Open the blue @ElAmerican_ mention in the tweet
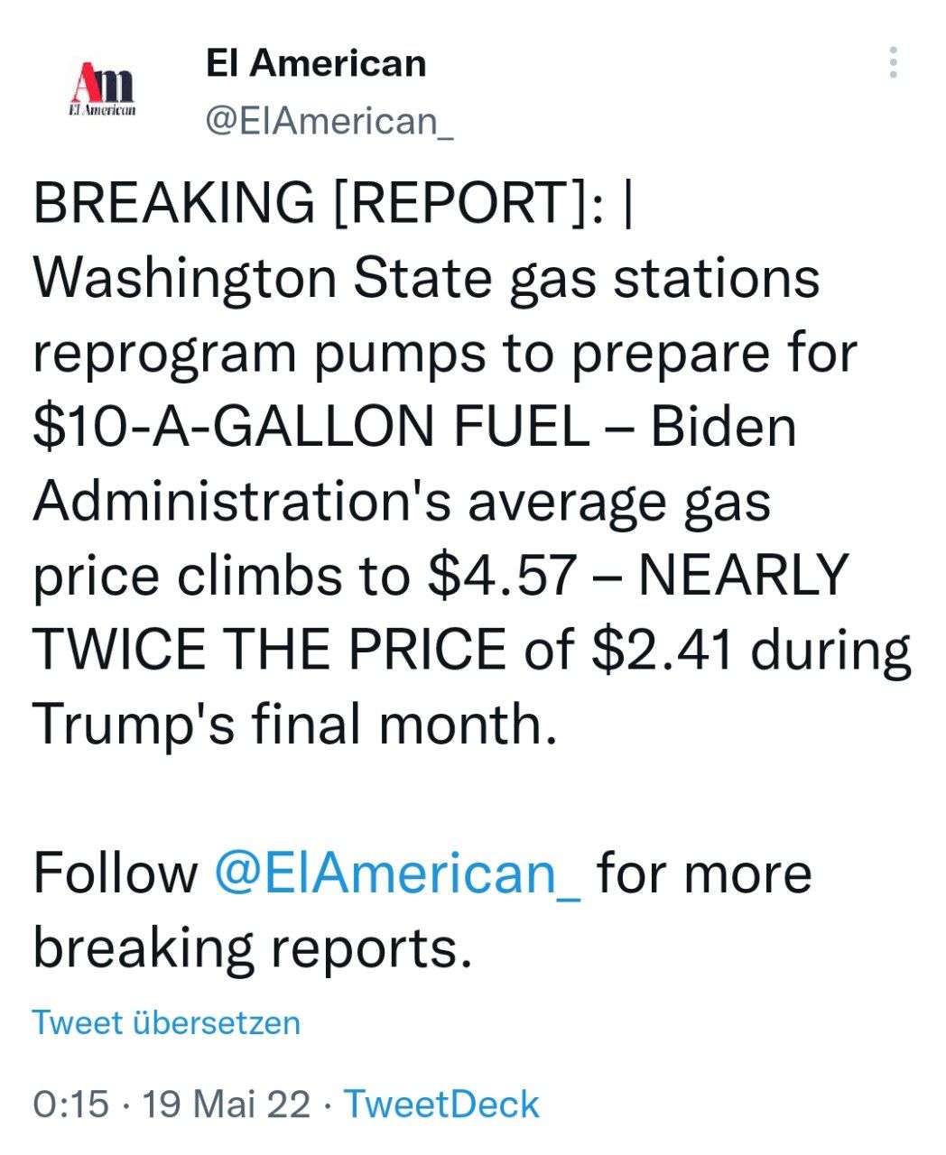 pyautogui.click(x=397, y=873)
